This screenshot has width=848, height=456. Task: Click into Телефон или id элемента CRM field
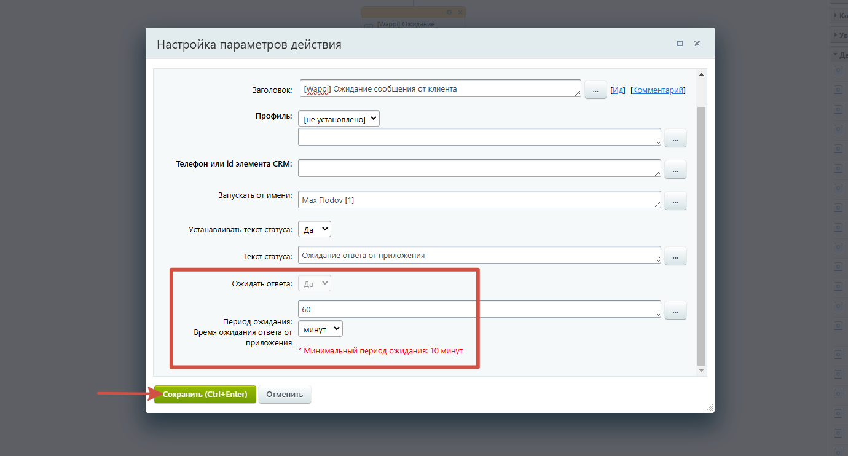tap(479, 168)
